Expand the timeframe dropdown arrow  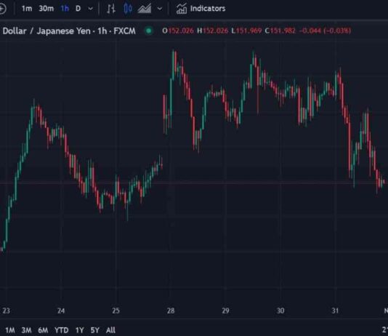(91, 9)
